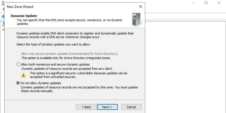
Task: Close the DNS Manager main window
Action: 219,3
